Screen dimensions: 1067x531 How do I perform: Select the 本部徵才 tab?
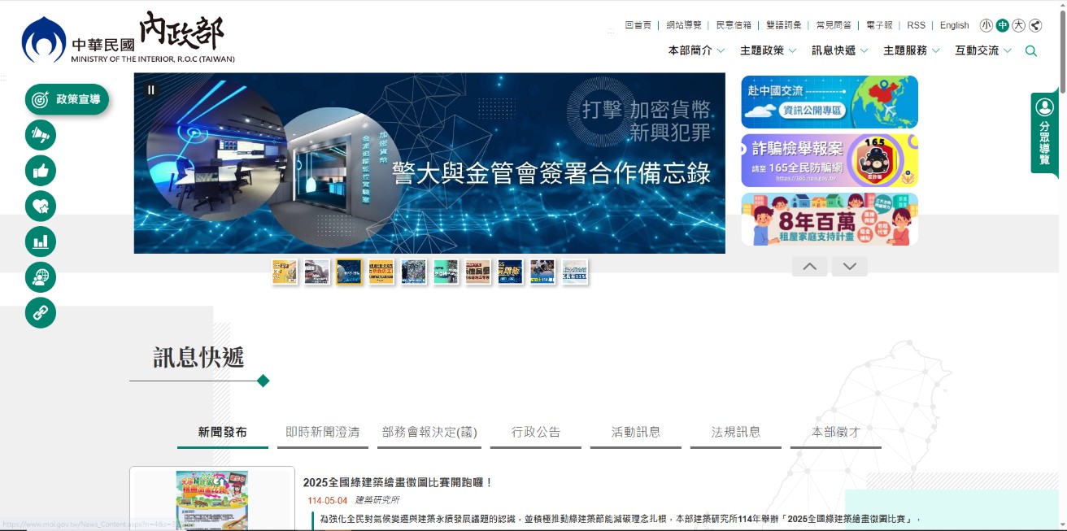coord(836,433)
